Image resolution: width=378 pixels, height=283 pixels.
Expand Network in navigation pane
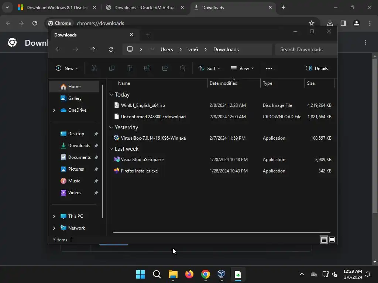(54, 228)
